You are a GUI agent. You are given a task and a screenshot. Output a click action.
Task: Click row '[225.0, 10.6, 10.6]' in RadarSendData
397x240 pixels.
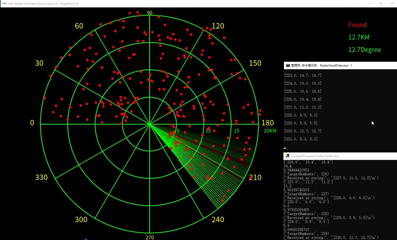point(303,91)
